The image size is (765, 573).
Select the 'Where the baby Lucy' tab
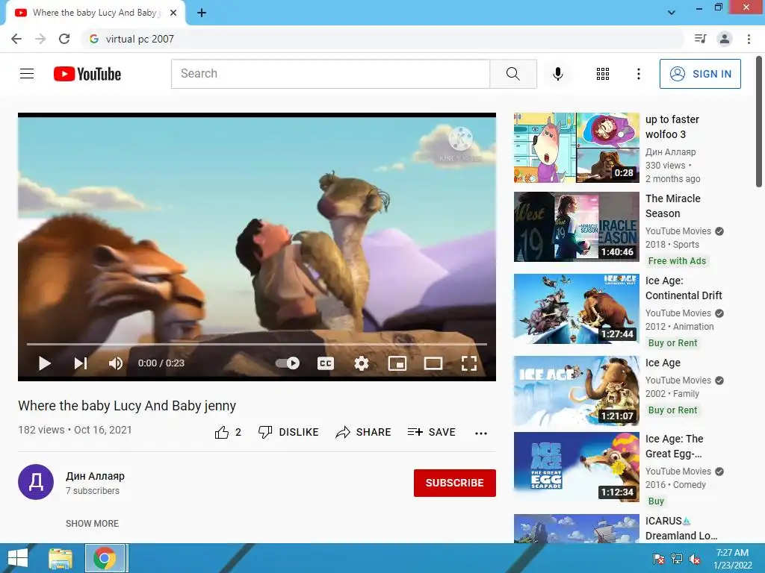click(x=95, y=13)
